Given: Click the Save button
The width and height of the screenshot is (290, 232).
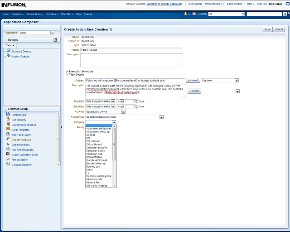Looking at the screenshot, I should (x=267, y=29).
